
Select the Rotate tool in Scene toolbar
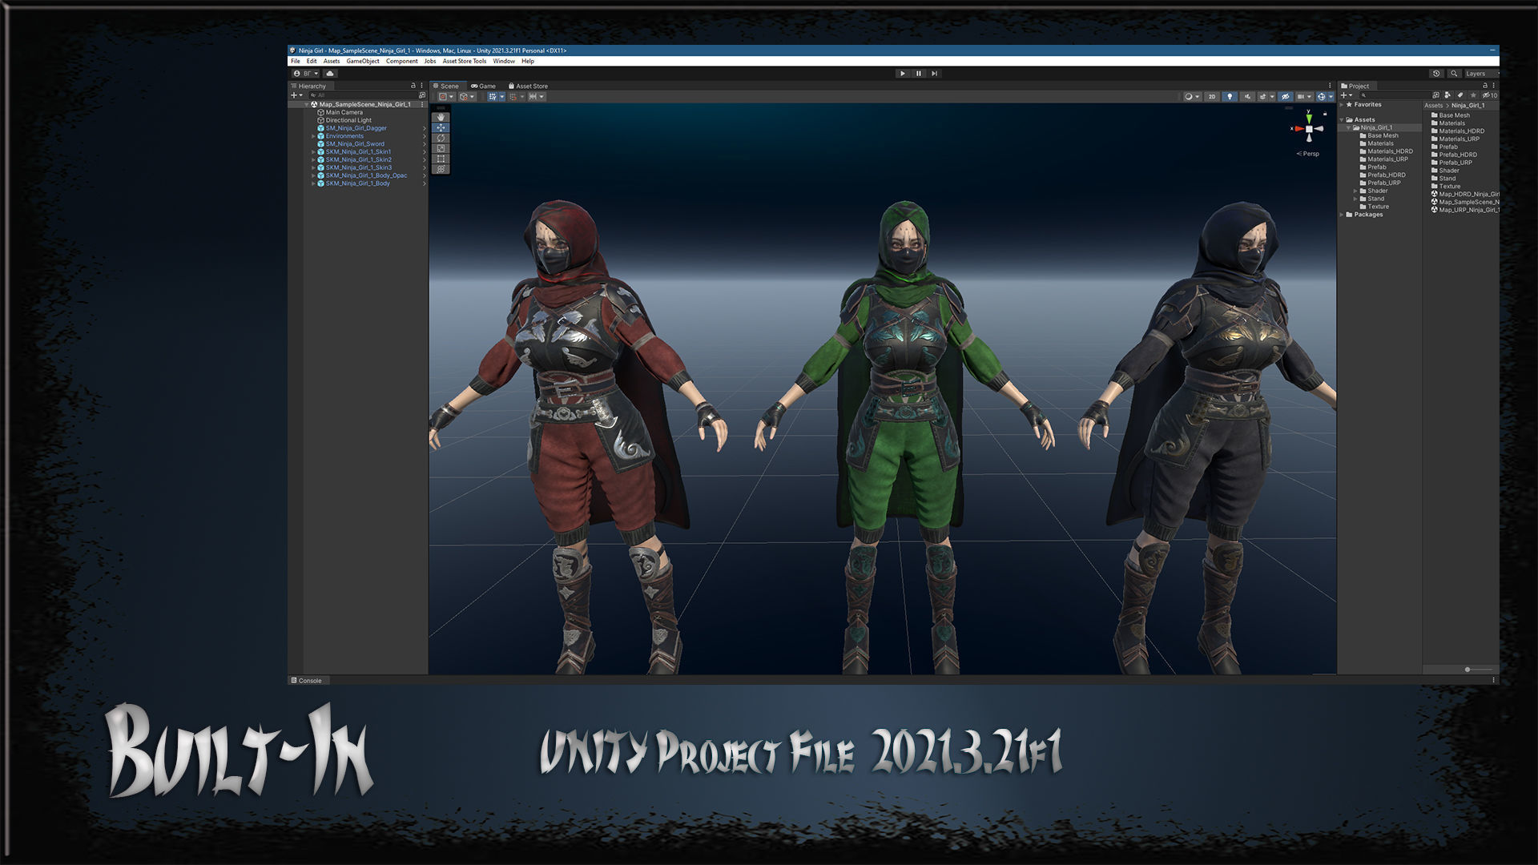coord(441,138)
